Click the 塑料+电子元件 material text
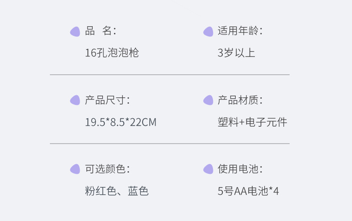352x221 pixels. click(x=252, y=122)
